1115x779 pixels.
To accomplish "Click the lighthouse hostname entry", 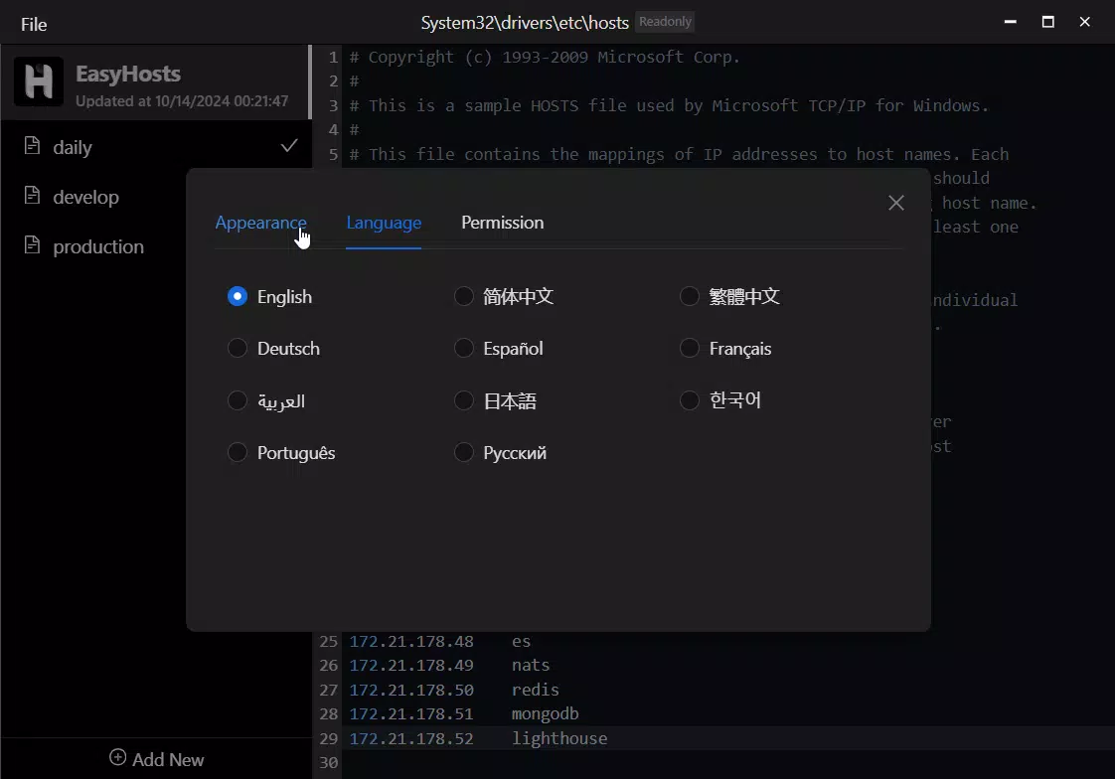I will (x=559, y=738).
